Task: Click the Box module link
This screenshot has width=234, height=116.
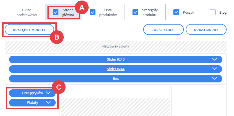Action: pos(115,79)
